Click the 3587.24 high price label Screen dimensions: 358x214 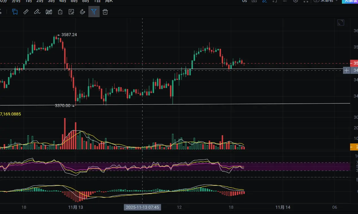pyautogui.click(x=69, y=35)
